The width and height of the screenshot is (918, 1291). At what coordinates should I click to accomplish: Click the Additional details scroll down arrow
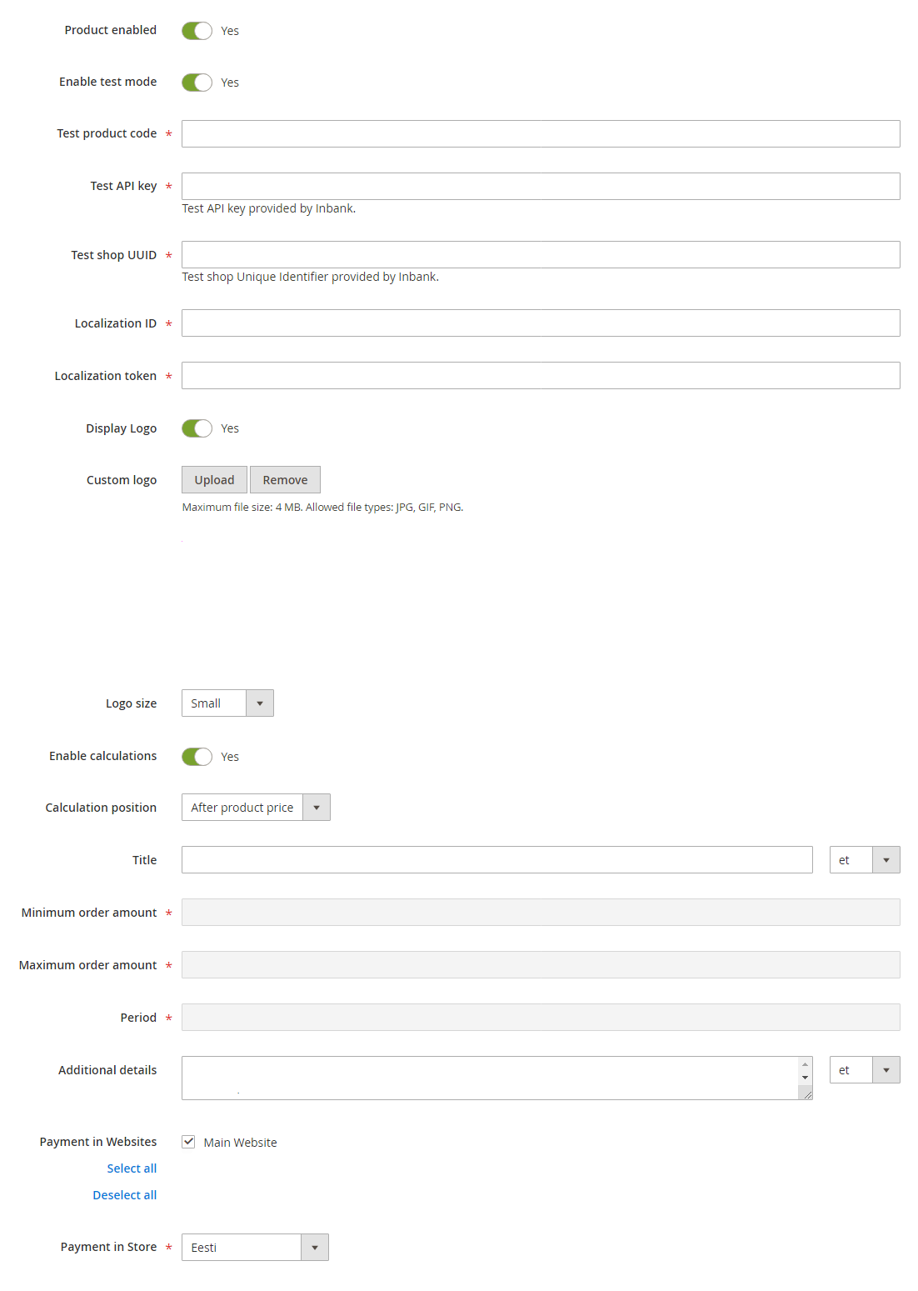[805, 1078]
